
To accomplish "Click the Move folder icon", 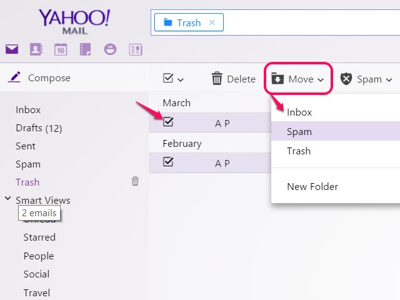I will coord(277,79).
